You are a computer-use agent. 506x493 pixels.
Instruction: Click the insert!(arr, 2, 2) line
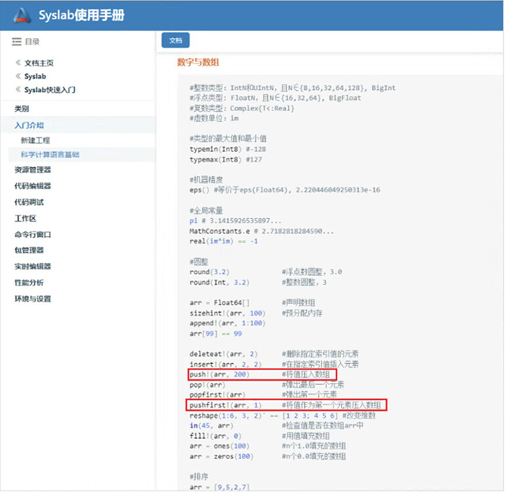(274, 365)
